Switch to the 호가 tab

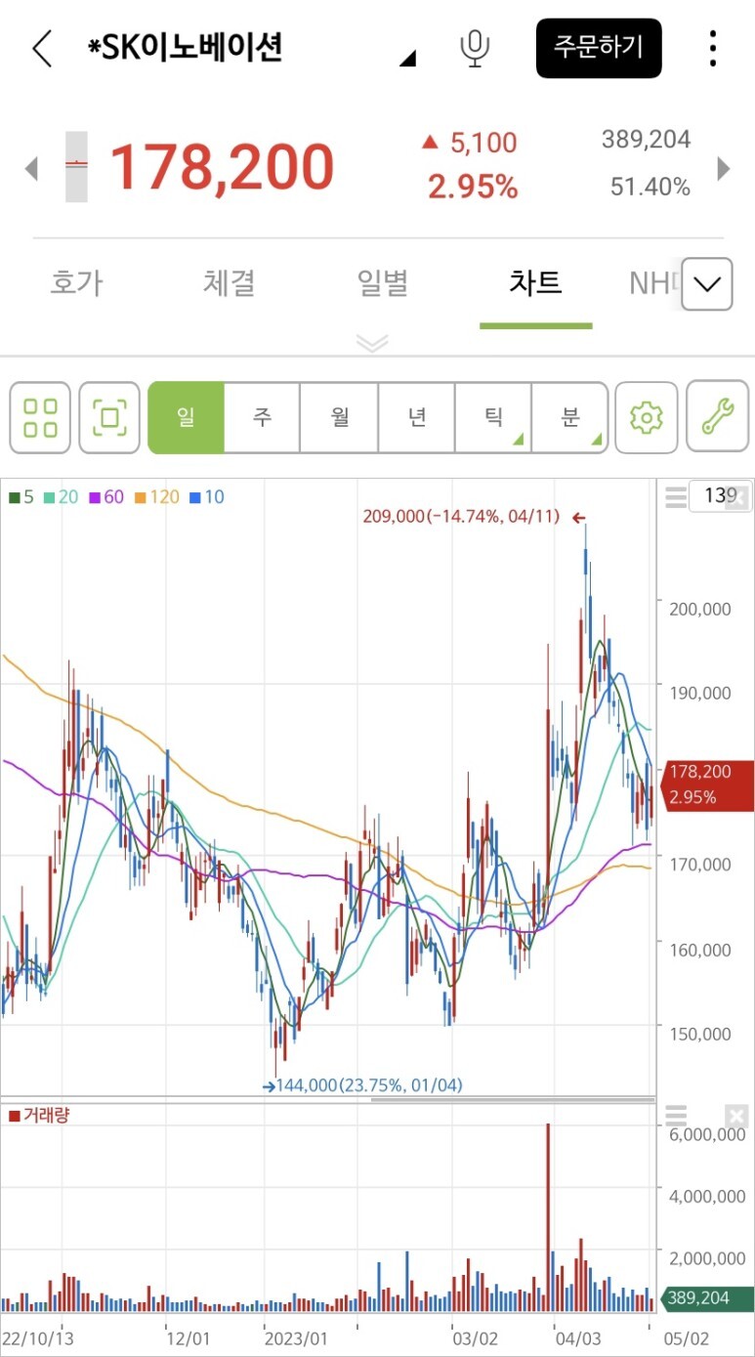click(76, 283)
